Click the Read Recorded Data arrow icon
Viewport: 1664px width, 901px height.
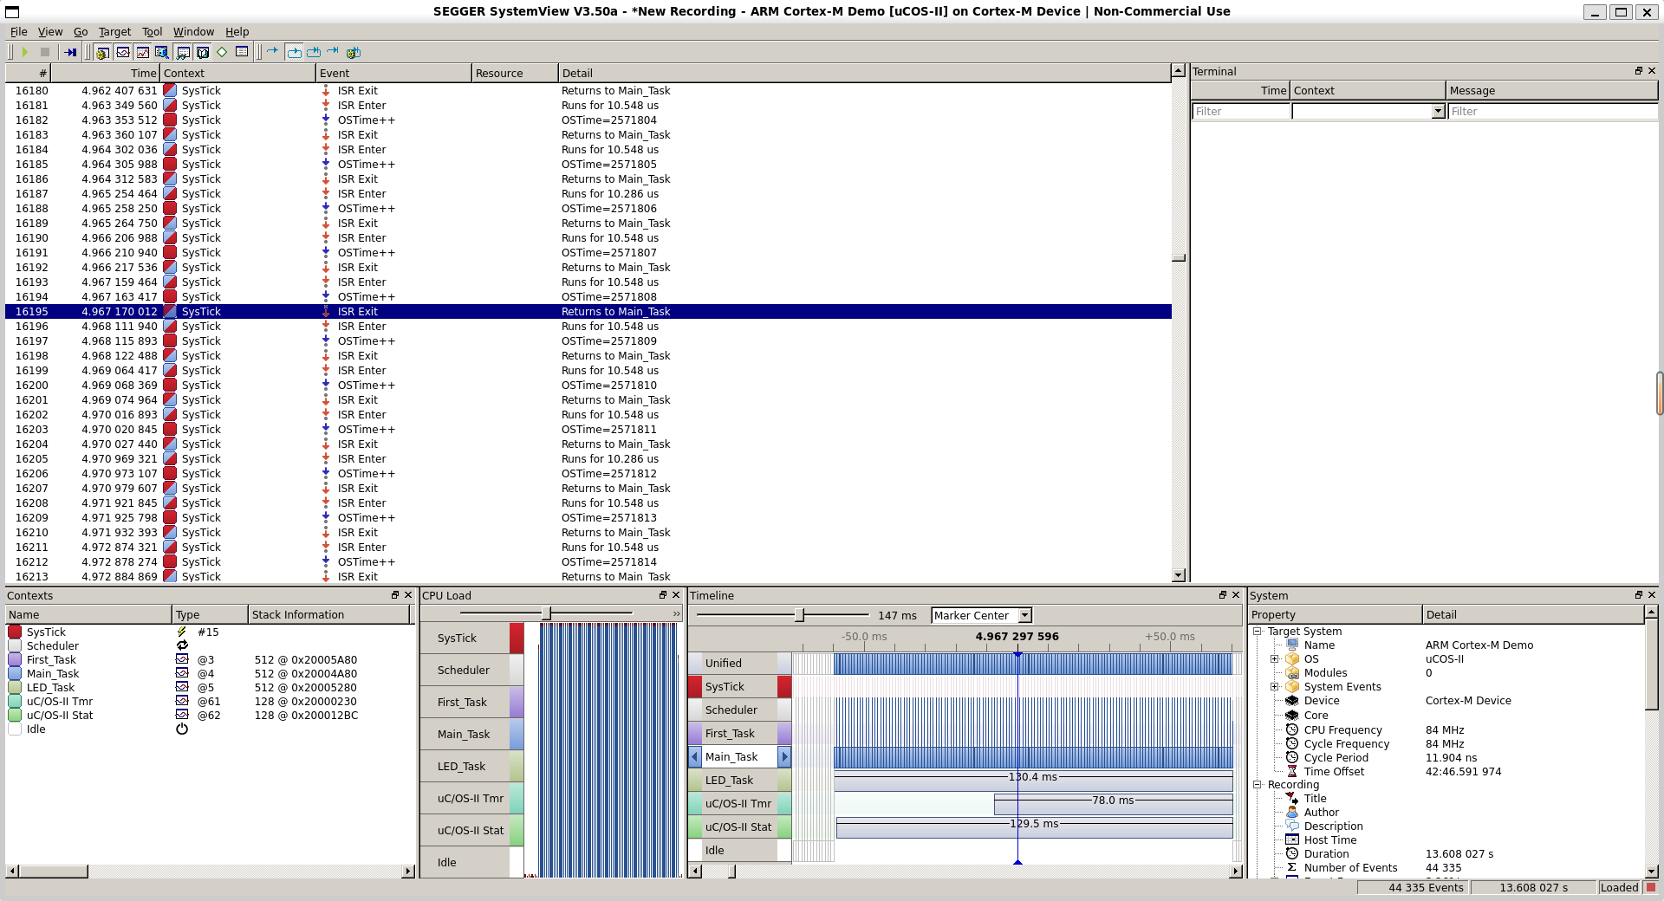[70, 52]
